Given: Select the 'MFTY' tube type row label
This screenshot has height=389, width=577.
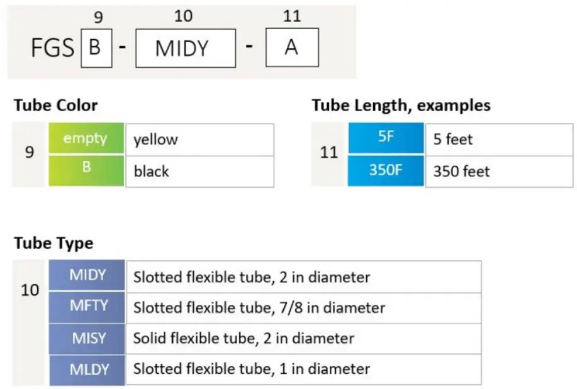Looking at the screenshot, I should [87, 307].
